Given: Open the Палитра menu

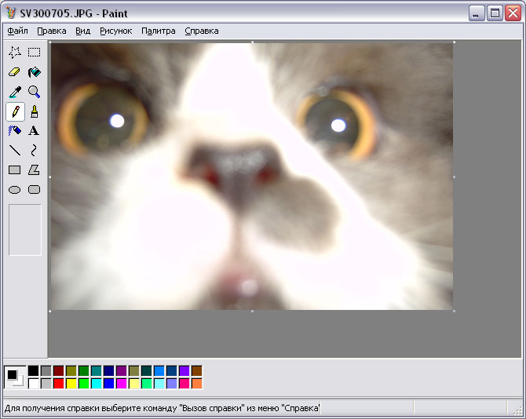Looking at the screenshot, I should (x=158, y=31).
